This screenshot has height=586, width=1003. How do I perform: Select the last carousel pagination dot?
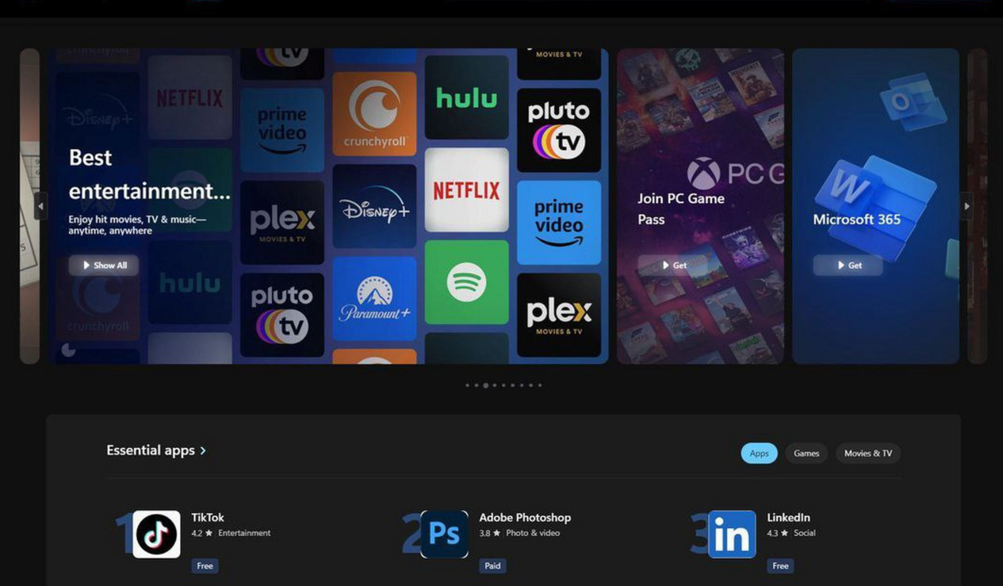point(540,385)
